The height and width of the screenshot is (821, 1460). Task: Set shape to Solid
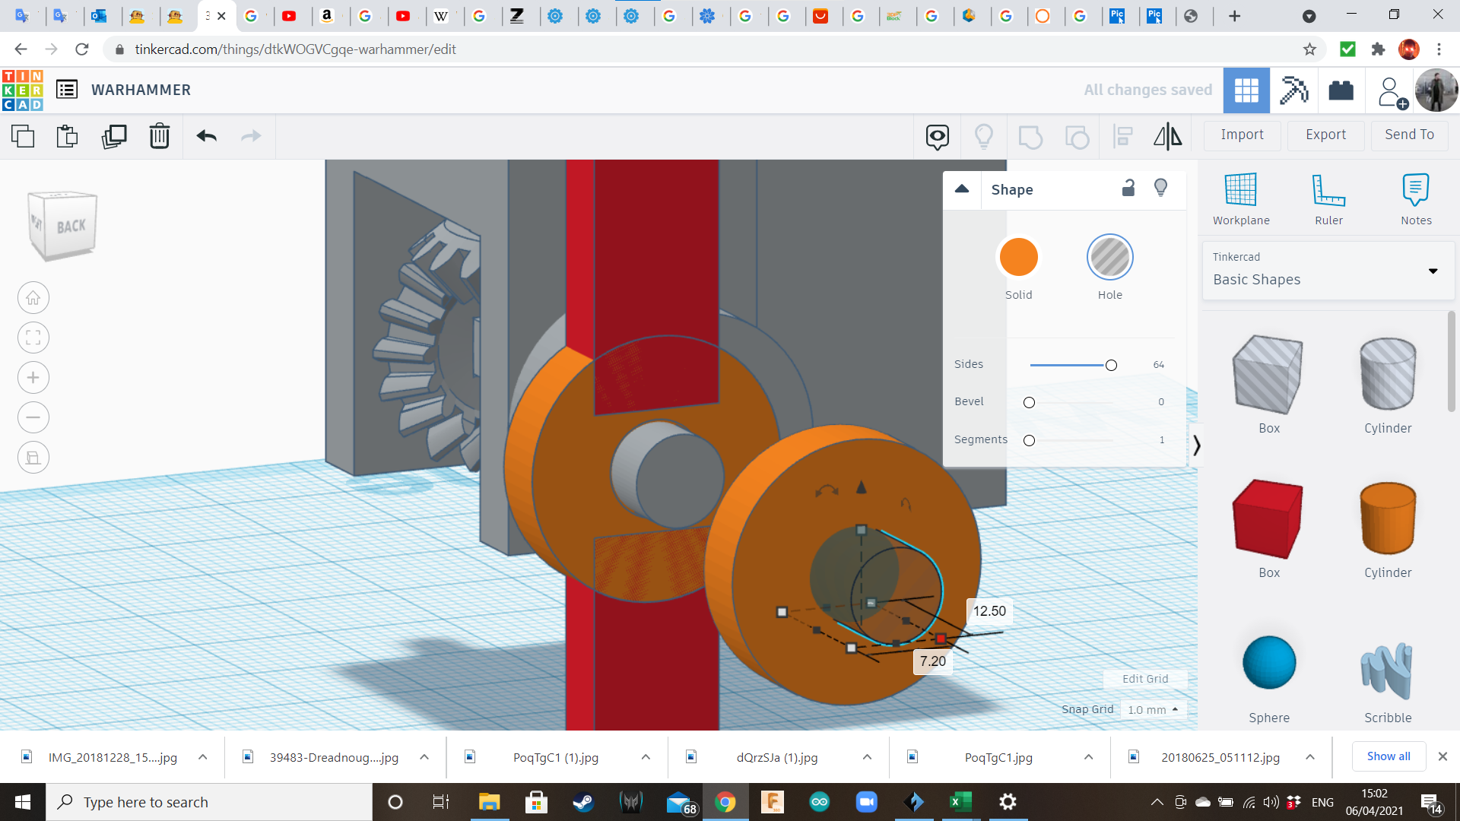click(x=1018, y=258)
